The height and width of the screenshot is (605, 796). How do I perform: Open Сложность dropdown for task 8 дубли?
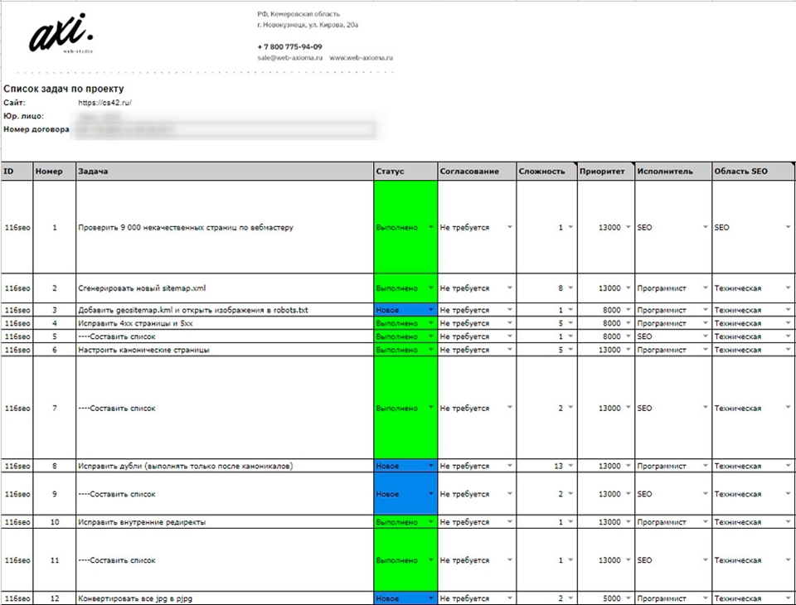click(x=570, y=467)
